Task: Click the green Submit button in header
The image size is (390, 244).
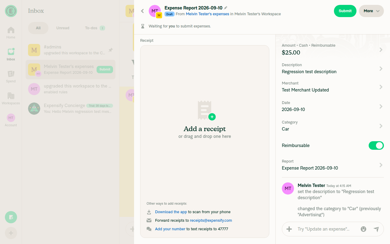Action: point(345,11)
